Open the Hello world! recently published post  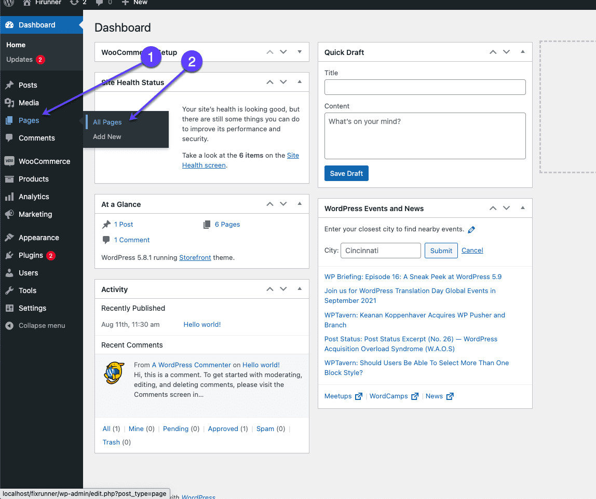coord(202,324)
